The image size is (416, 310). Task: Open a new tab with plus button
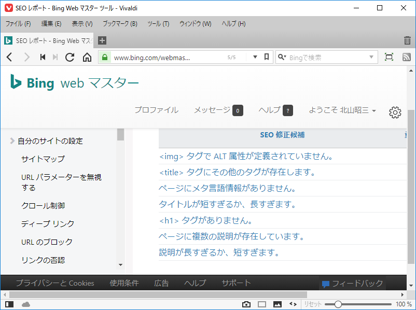(102, 40)
